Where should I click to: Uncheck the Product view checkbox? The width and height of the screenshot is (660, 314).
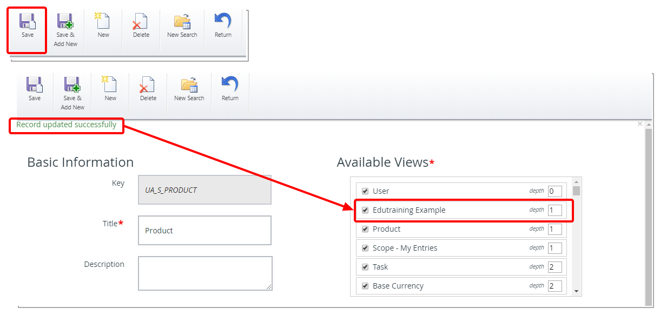pos(365,229)
